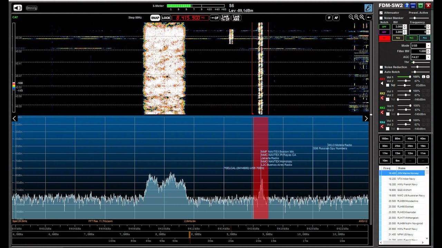Zoom in the spectrum view
Viewport: 442px width, 248px height.
point(356,17)
